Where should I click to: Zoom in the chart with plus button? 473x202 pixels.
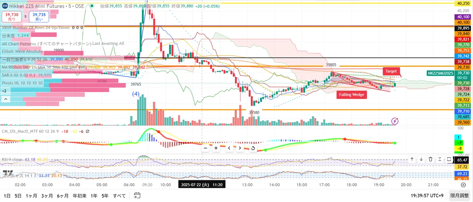pyautogui.click(x=216, y=148)
